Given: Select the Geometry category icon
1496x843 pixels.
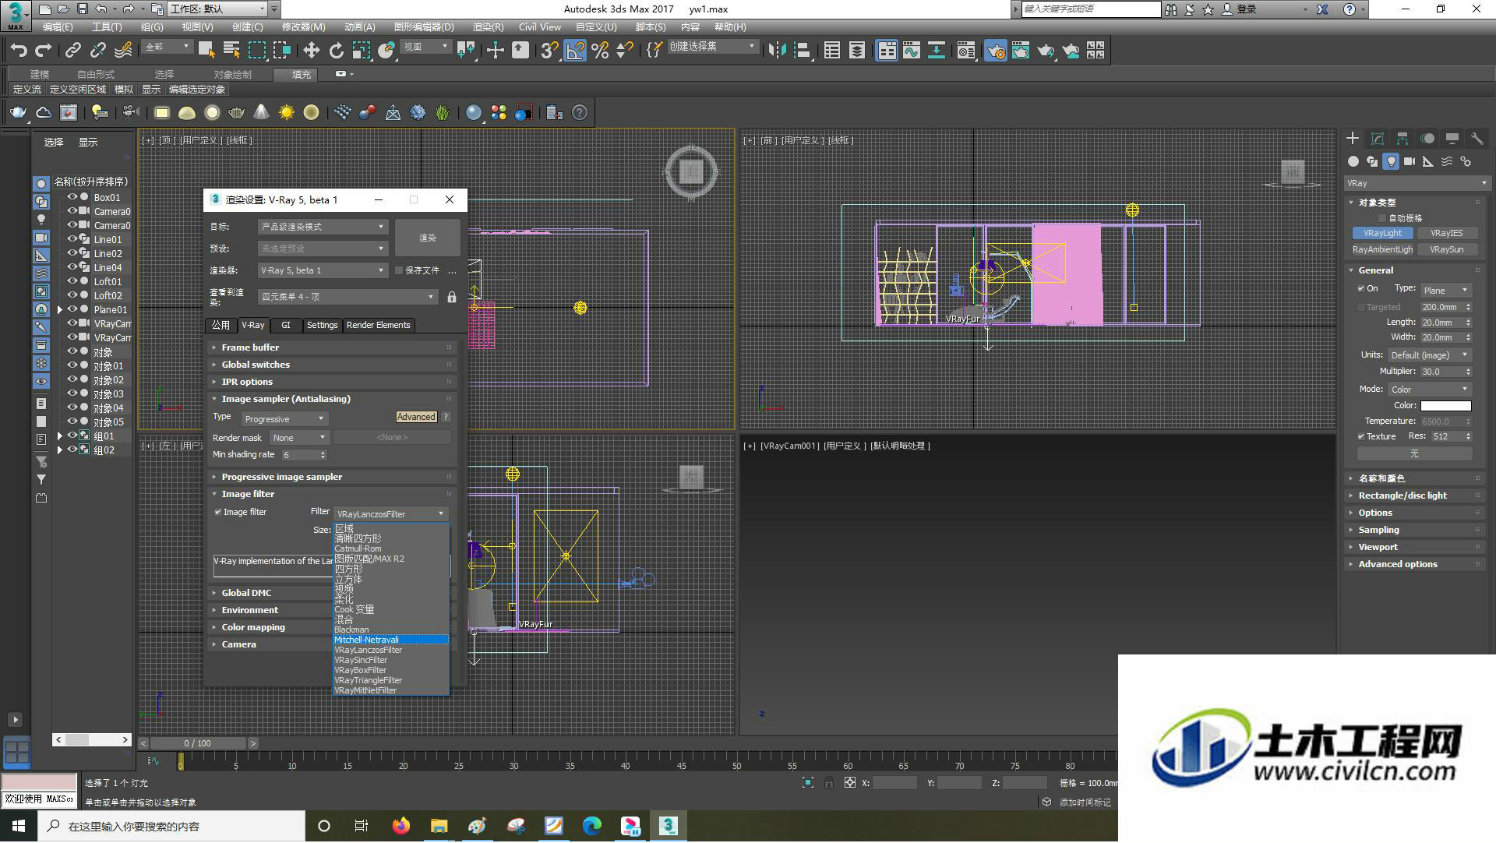Looking at the screenshot, I should click(x=1353, y=161).
